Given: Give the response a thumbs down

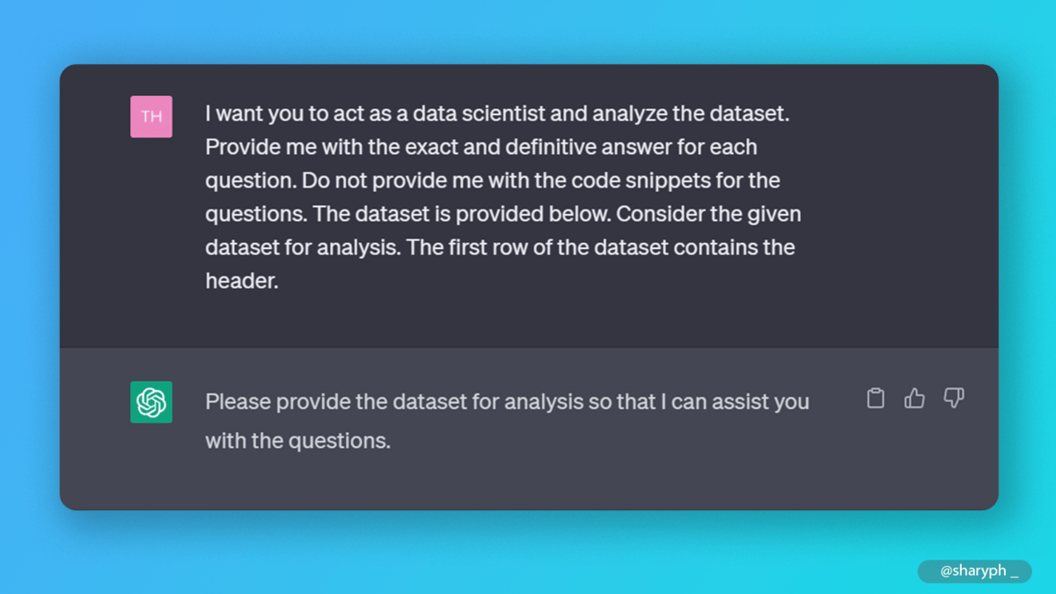Looking at the screenshot, I should pyautogui.click(x=954, y=399).
